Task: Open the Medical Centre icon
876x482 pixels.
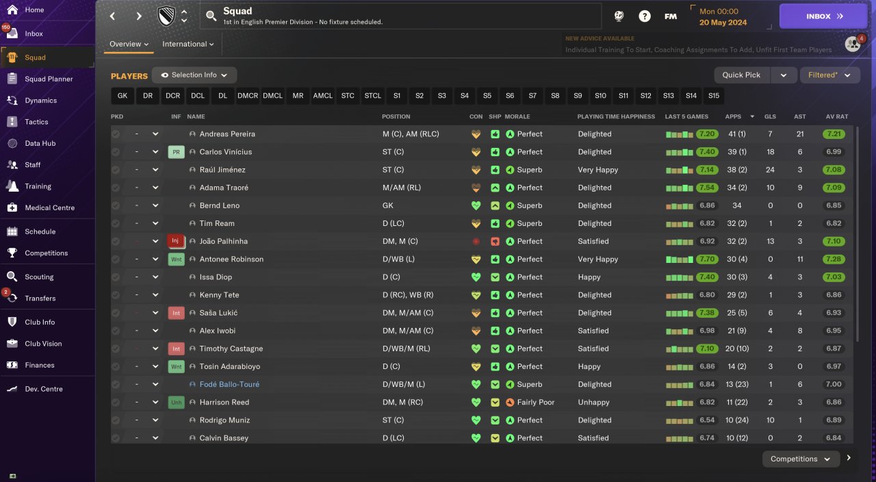Action: tap(12, 207)
